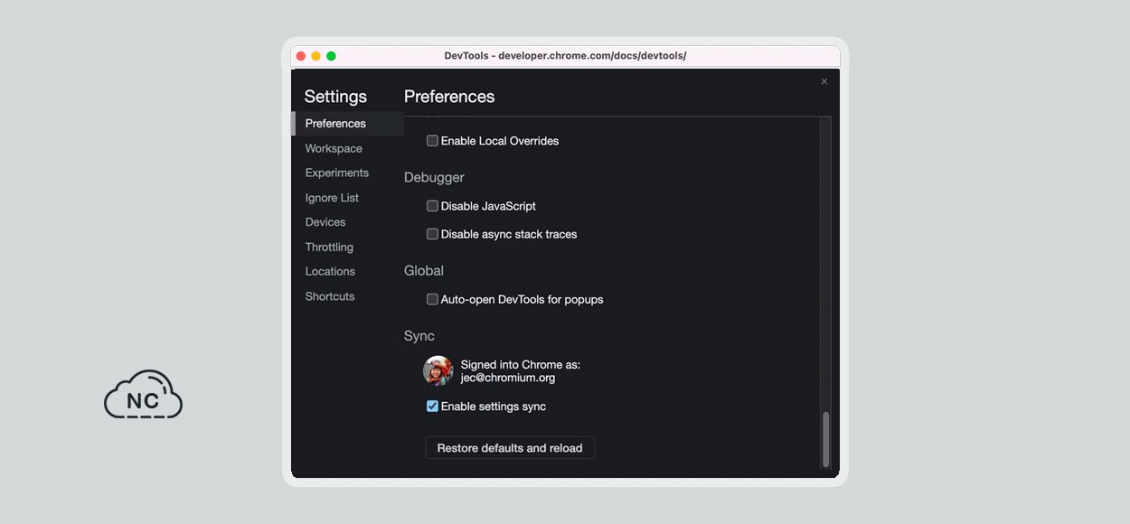Click Restore defaults and reload button
1130x524 pixels.
point(510,448)
